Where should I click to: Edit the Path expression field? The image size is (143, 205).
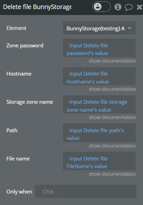coord(99,133)
